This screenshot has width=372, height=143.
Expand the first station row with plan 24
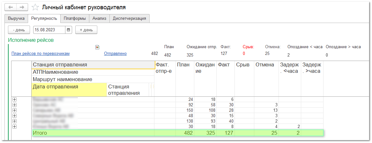click(x=14, y=99)
